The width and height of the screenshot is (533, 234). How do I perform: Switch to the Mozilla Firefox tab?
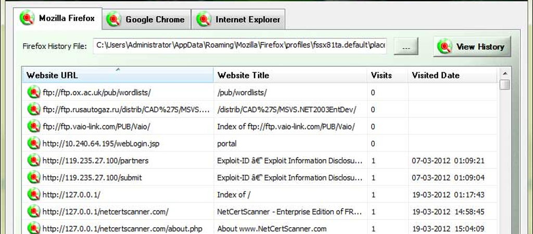point(58,18)
